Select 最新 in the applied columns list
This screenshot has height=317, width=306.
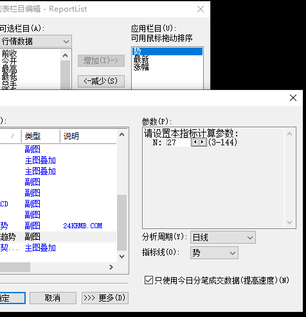[x=141, y=59]
